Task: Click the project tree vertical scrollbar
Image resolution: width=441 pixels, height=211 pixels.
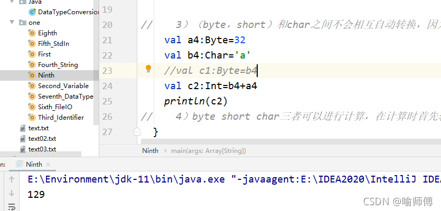Action: (x=96, y=62)
